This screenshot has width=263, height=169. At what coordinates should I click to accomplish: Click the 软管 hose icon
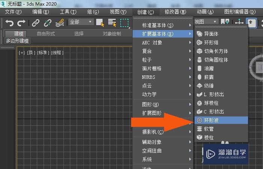coord(200,129)
